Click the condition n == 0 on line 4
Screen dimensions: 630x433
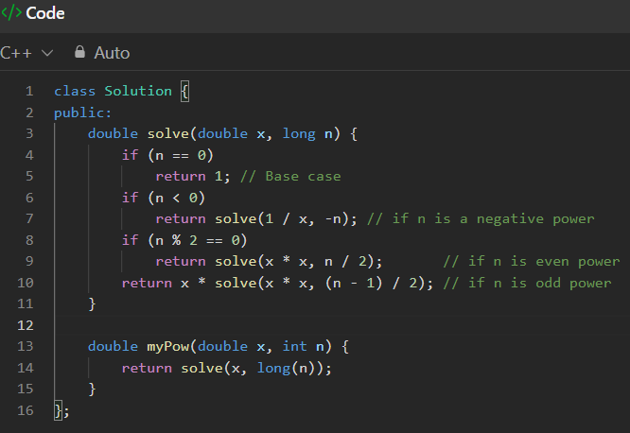[181, 155]
